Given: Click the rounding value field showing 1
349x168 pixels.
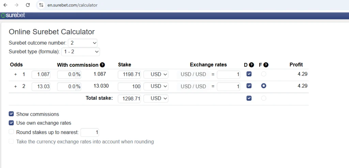Looking at the screenshot, I should pos(90,132).
